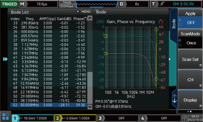Close the MENU with the X button
203x122 pixels.
(78, 12)
